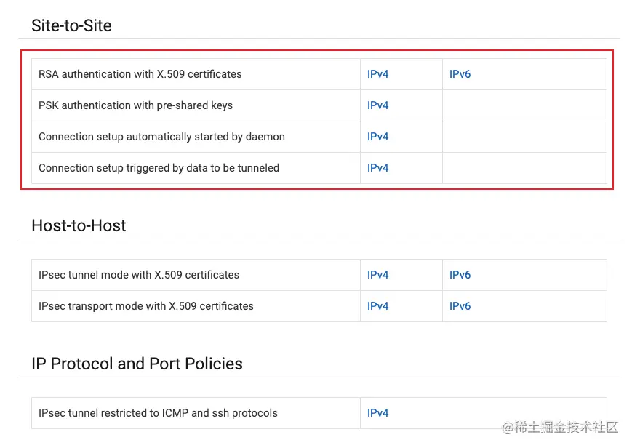Click IPv4 link for PSK pre-shared keys
This screenshot has width=632, height=448.
tap(377, 105)
